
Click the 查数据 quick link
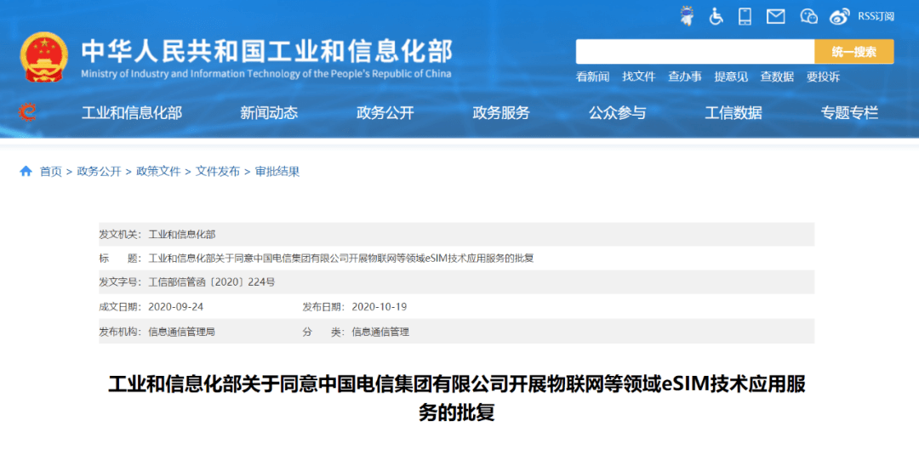click(x=777, y=77)
